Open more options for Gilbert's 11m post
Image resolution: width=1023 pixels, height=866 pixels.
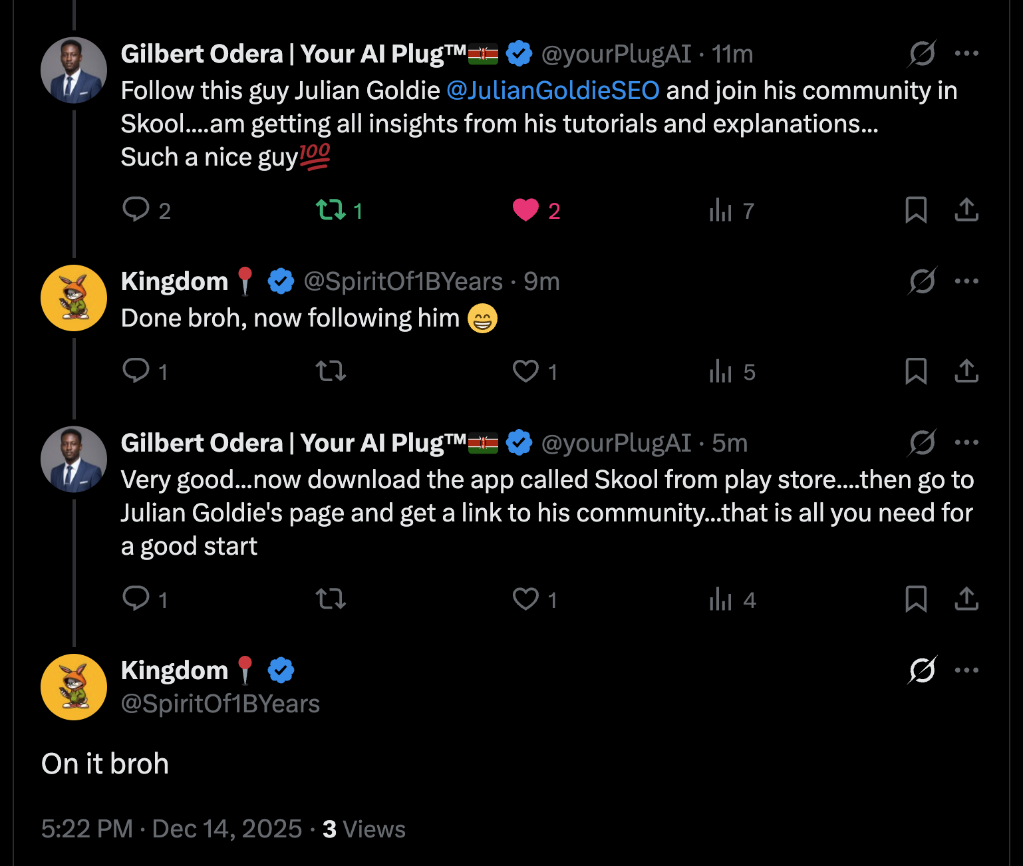click(966, 53)
